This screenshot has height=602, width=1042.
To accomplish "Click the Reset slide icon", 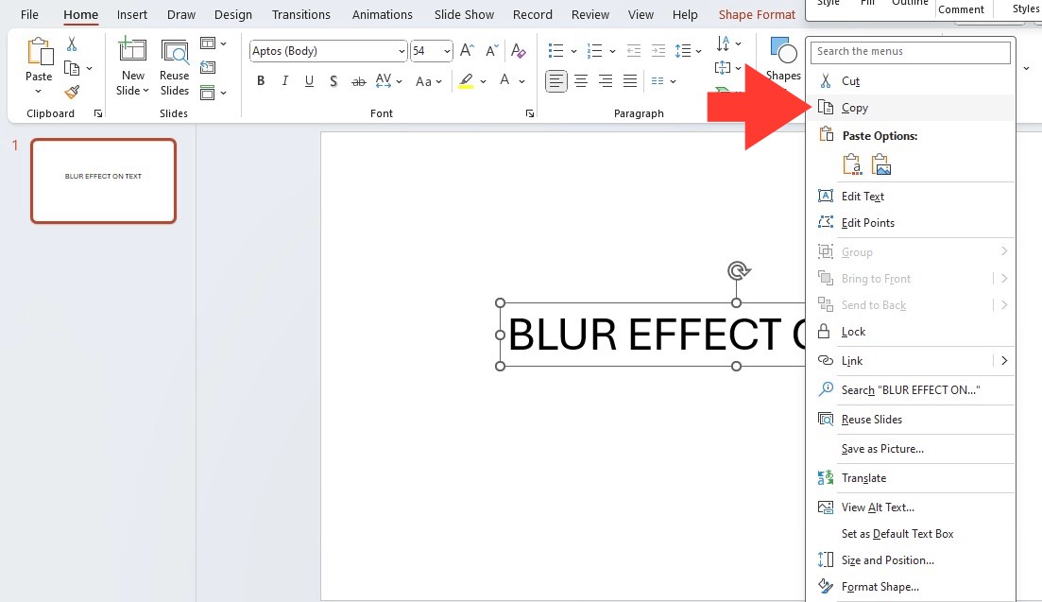I will pyautogui.click(x=207, y=67).
